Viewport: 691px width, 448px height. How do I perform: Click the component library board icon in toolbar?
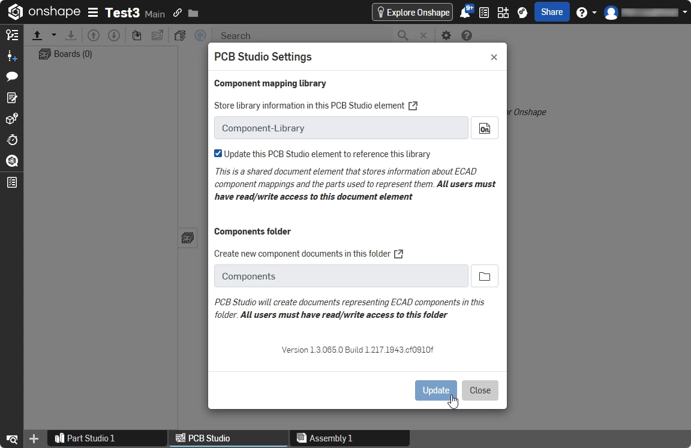pos(180,35)
